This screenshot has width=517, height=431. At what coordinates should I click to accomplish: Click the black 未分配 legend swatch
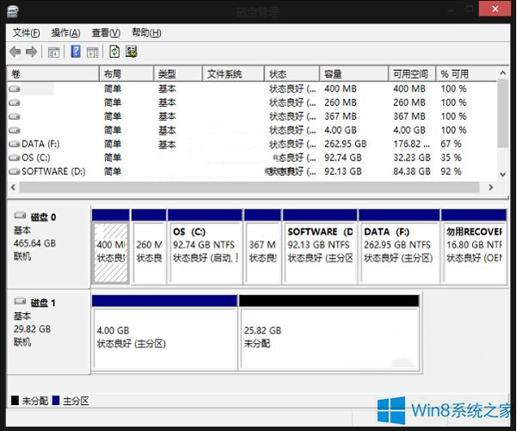(15, 402)
